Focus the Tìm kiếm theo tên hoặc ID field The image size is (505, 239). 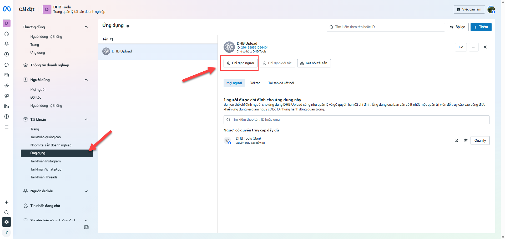[386, 27]
